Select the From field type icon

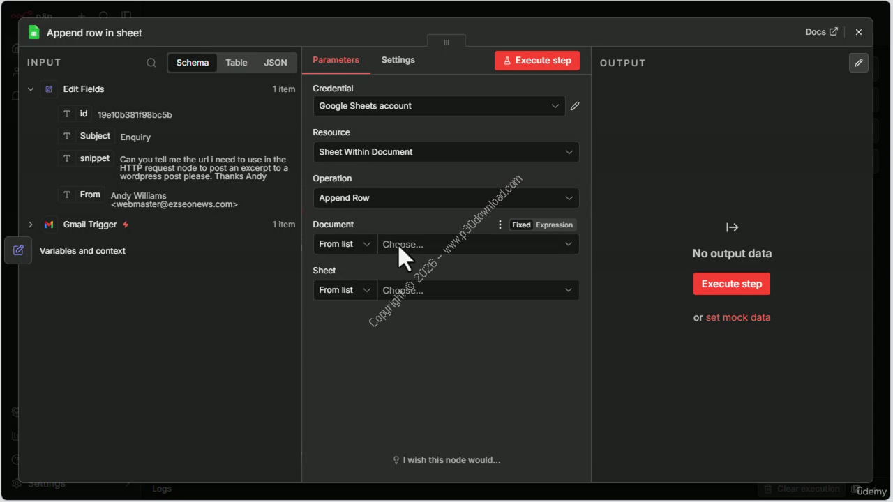pyautogui.click(x=67, y=195)
